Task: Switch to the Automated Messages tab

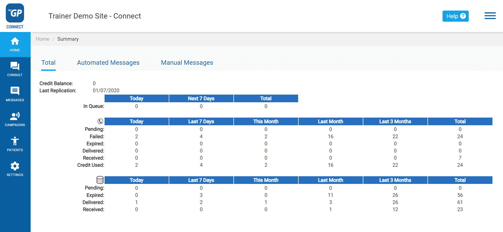Action: [x=108, y=63]
